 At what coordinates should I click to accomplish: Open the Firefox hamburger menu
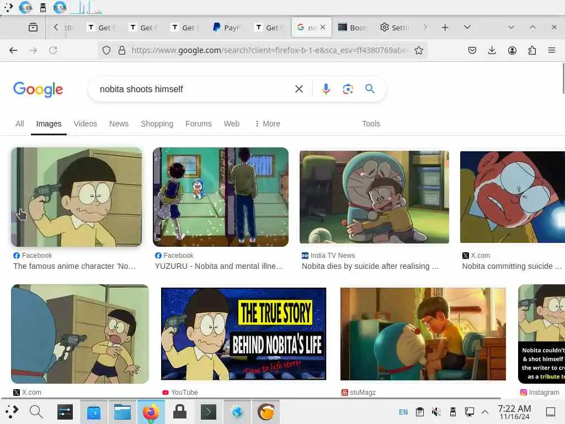(552, 50)
